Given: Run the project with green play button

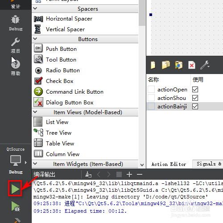Looking at the screenshot, I should 15,189.
